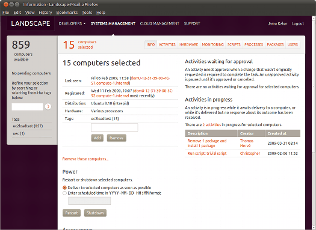Select the ec2loadtest (857) tag
The image size is (316, 230).
[28, 126]
